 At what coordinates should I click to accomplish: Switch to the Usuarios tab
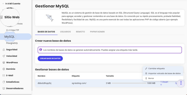click(66, 32)
